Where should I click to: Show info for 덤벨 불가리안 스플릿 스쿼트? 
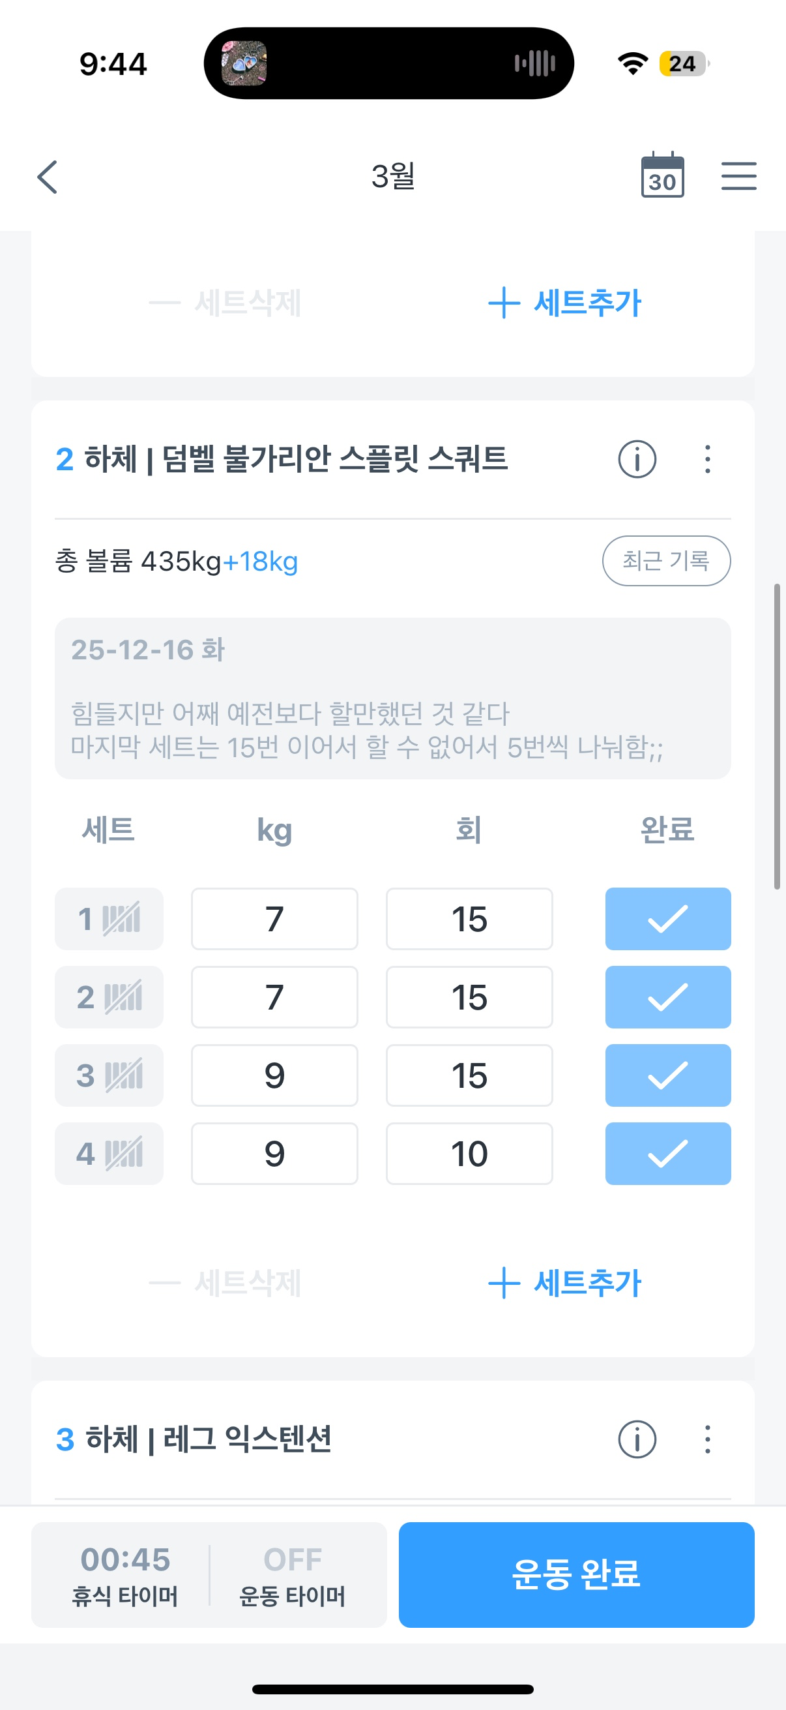click(x=637, y=459)
